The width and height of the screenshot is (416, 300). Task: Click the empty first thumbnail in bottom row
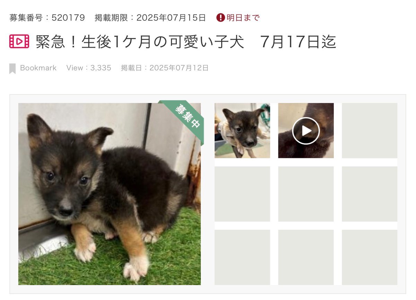click(242, 257)
